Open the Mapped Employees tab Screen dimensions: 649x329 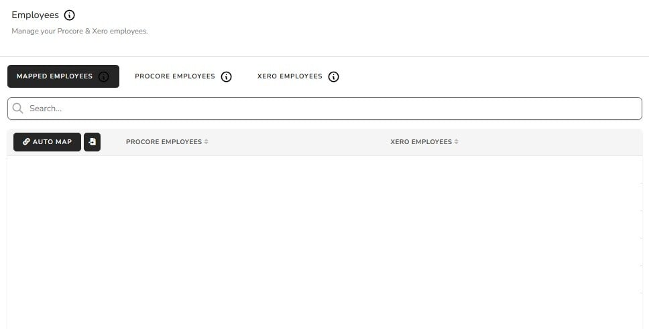coord(54,76)
